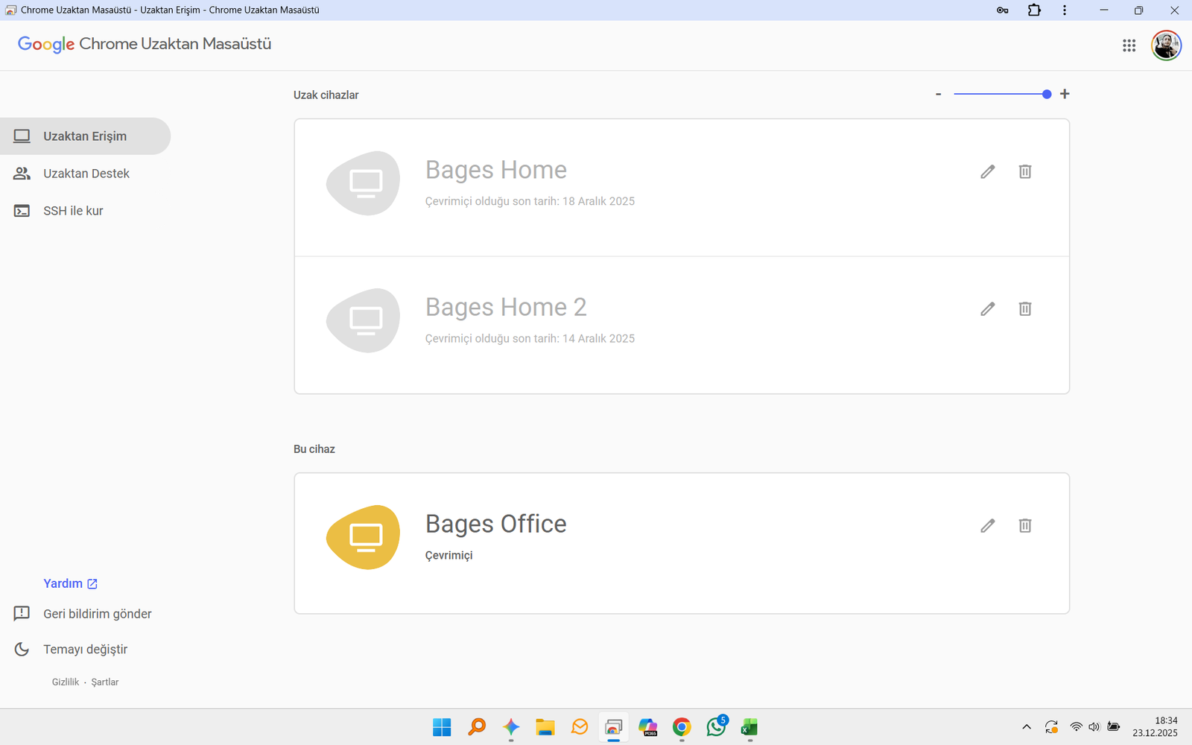Image resolution: width=1192 pixels, height=745 pixels.
Task: Toggle theme with Temayı değiştir
Action: 85,650
